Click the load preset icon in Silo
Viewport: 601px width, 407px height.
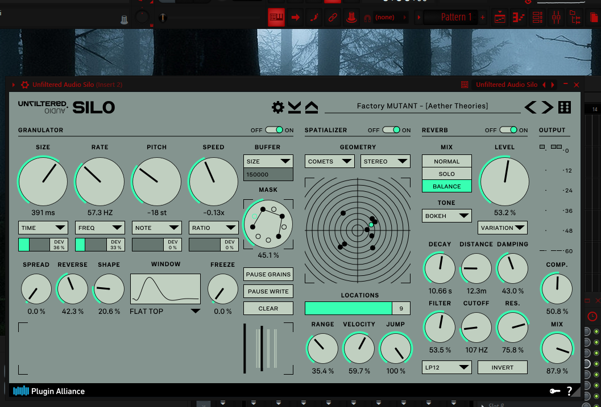312,107
